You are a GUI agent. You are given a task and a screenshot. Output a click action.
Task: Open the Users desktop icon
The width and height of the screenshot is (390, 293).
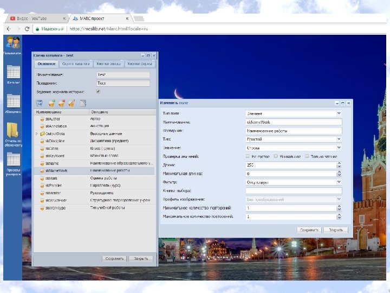tap(12, 42)
